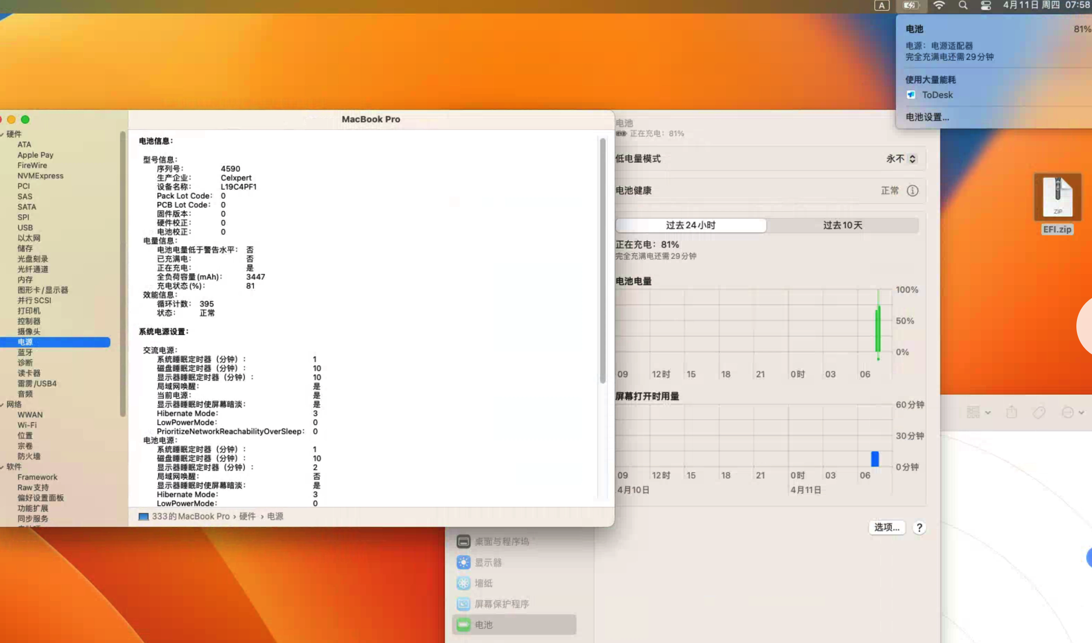Click the input source A menu bar item
Image resolution: width=1092 pixels, height=643 pixels.
tap(881, 6)
